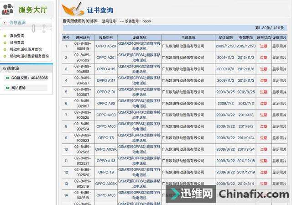
Task: Click the 服务大厅 people icon
Action: [x=7, y=9]
